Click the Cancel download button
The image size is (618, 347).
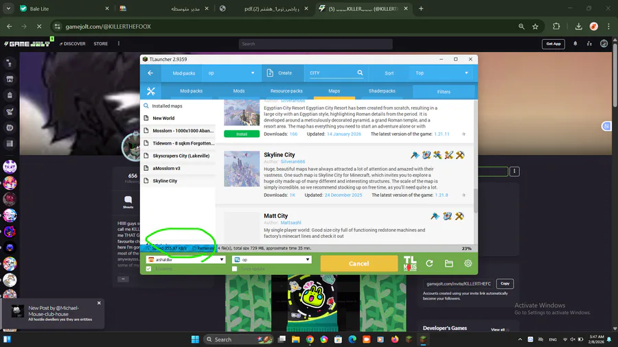[358, 263]
